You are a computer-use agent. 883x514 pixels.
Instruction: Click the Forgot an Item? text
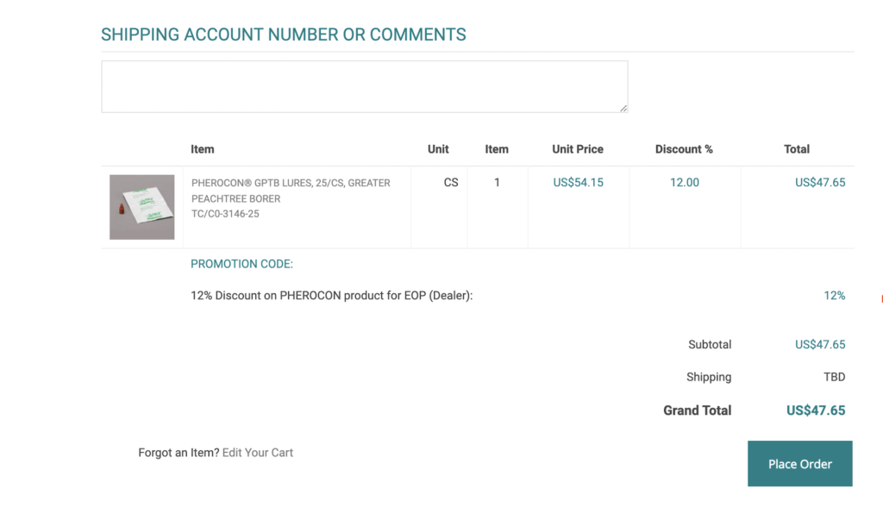click(x=179, y=452)
